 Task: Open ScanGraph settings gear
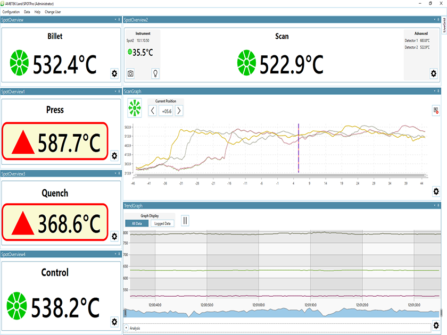pyautogui.click(x=436, y=191)
